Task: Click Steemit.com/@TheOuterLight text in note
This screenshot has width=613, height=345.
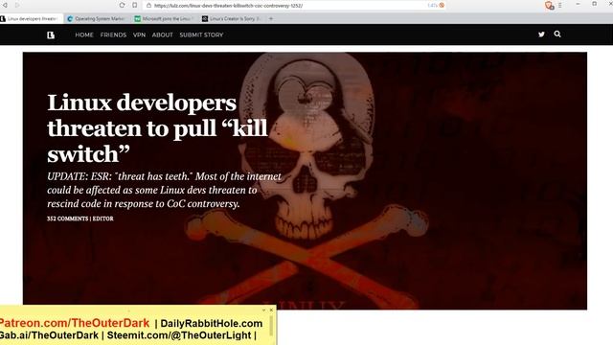Action: [x=179, y=335]
